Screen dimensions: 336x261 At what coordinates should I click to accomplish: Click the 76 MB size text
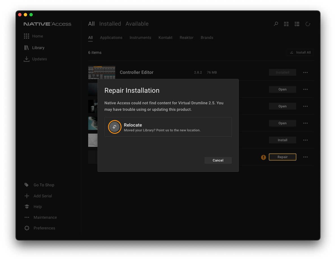212,72
